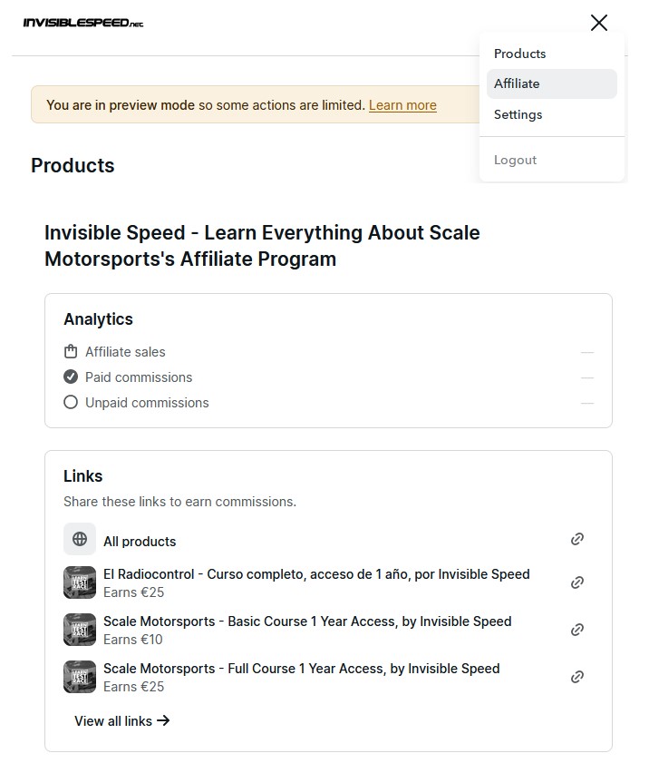Copy the All products affiliate link icon
This screenshot has width=649, height=773.
[x=577, y=539]
